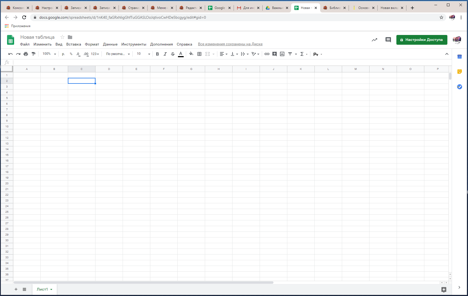Open the Calendar side panel icon
Screen dimensions: 468x296
460,56
